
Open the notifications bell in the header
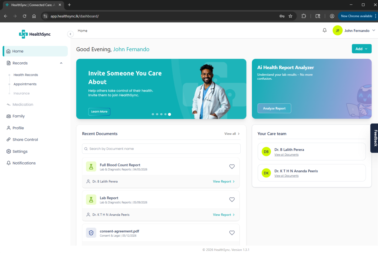[x=325, y=31]
